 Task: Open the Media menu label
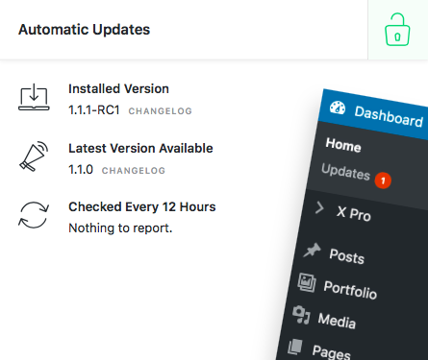point(337,321)
